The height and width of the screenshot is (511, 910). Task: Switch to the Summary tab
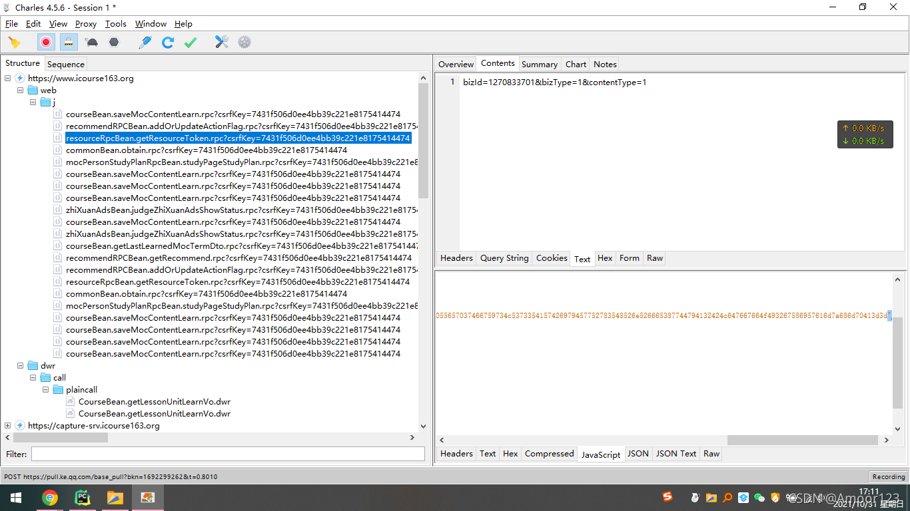540,65
